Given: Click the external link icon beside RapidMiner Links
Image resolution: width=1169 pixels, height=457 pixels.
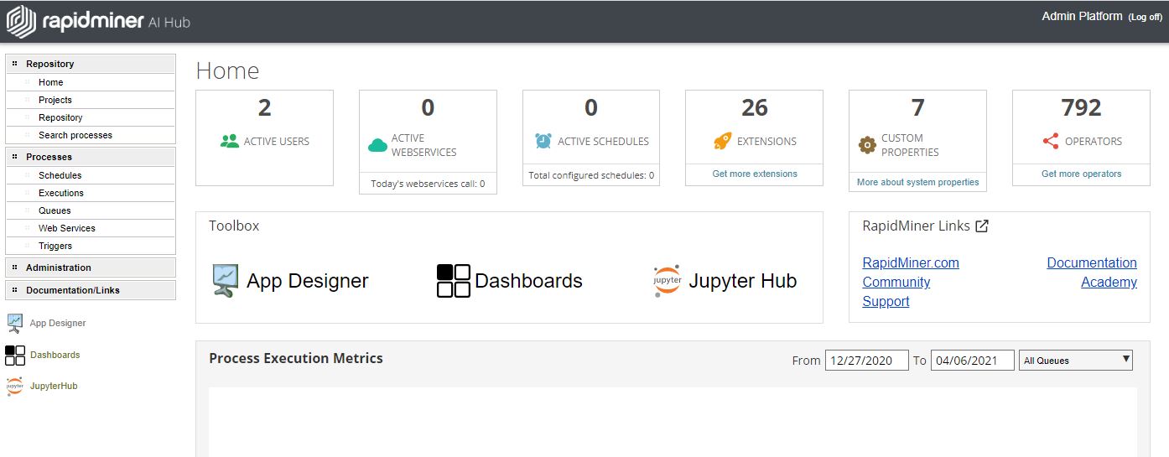Looking at the screenshot, I should click(982, 226).
